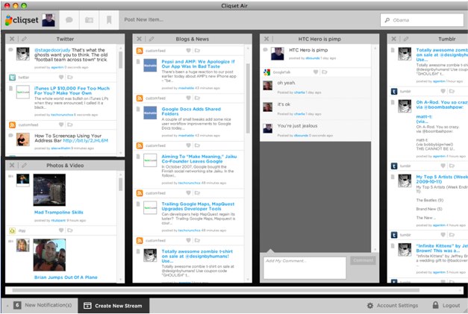Edit the Tumblr stream with the pencil icon

(x=406, y=39)
